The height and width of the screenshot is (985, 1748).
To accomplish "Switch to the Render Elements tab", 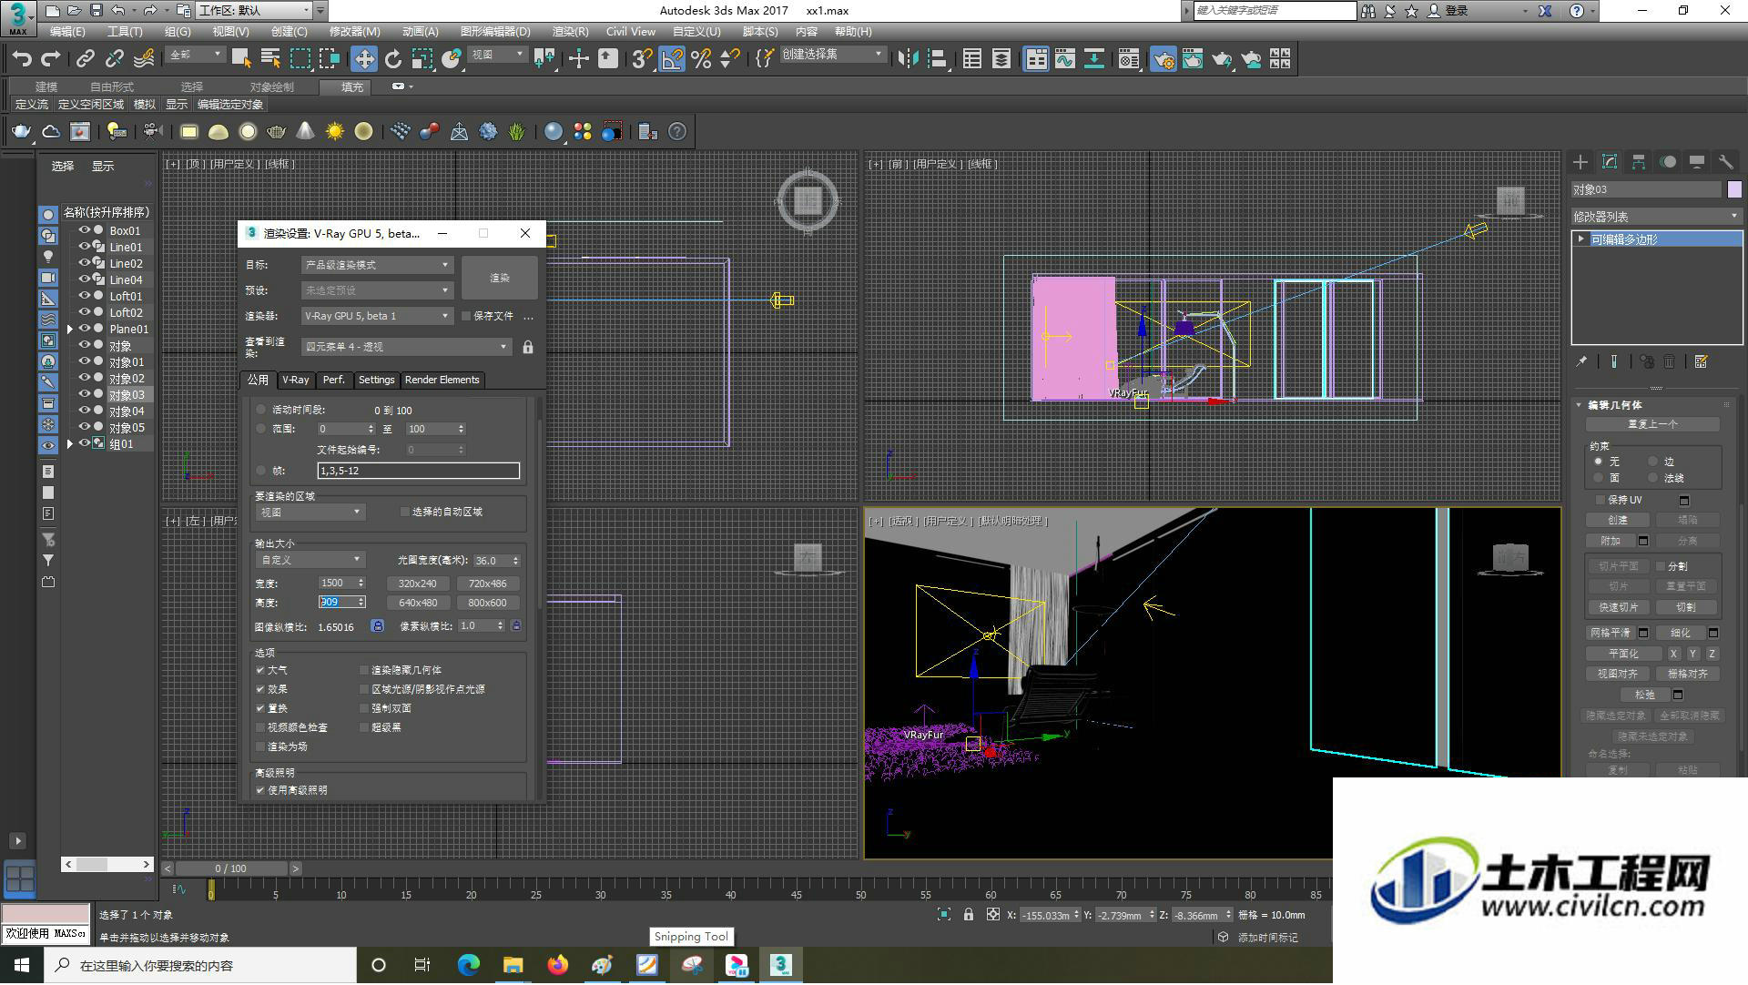I will tap(442, 381).
